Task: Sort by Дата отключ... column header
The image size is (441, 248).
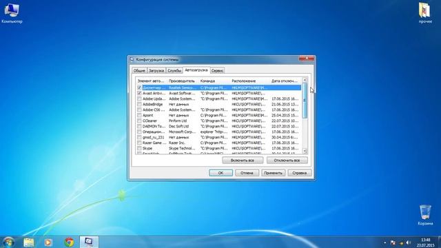Action: [285, 81]
